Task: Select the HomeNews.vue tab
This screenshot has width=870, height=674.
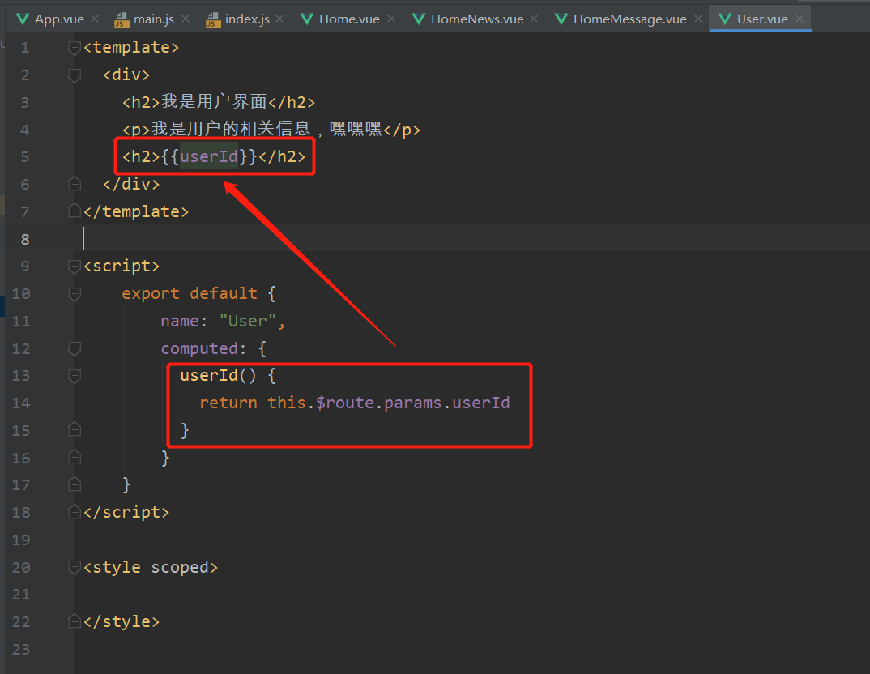Action: coord(477,19)
